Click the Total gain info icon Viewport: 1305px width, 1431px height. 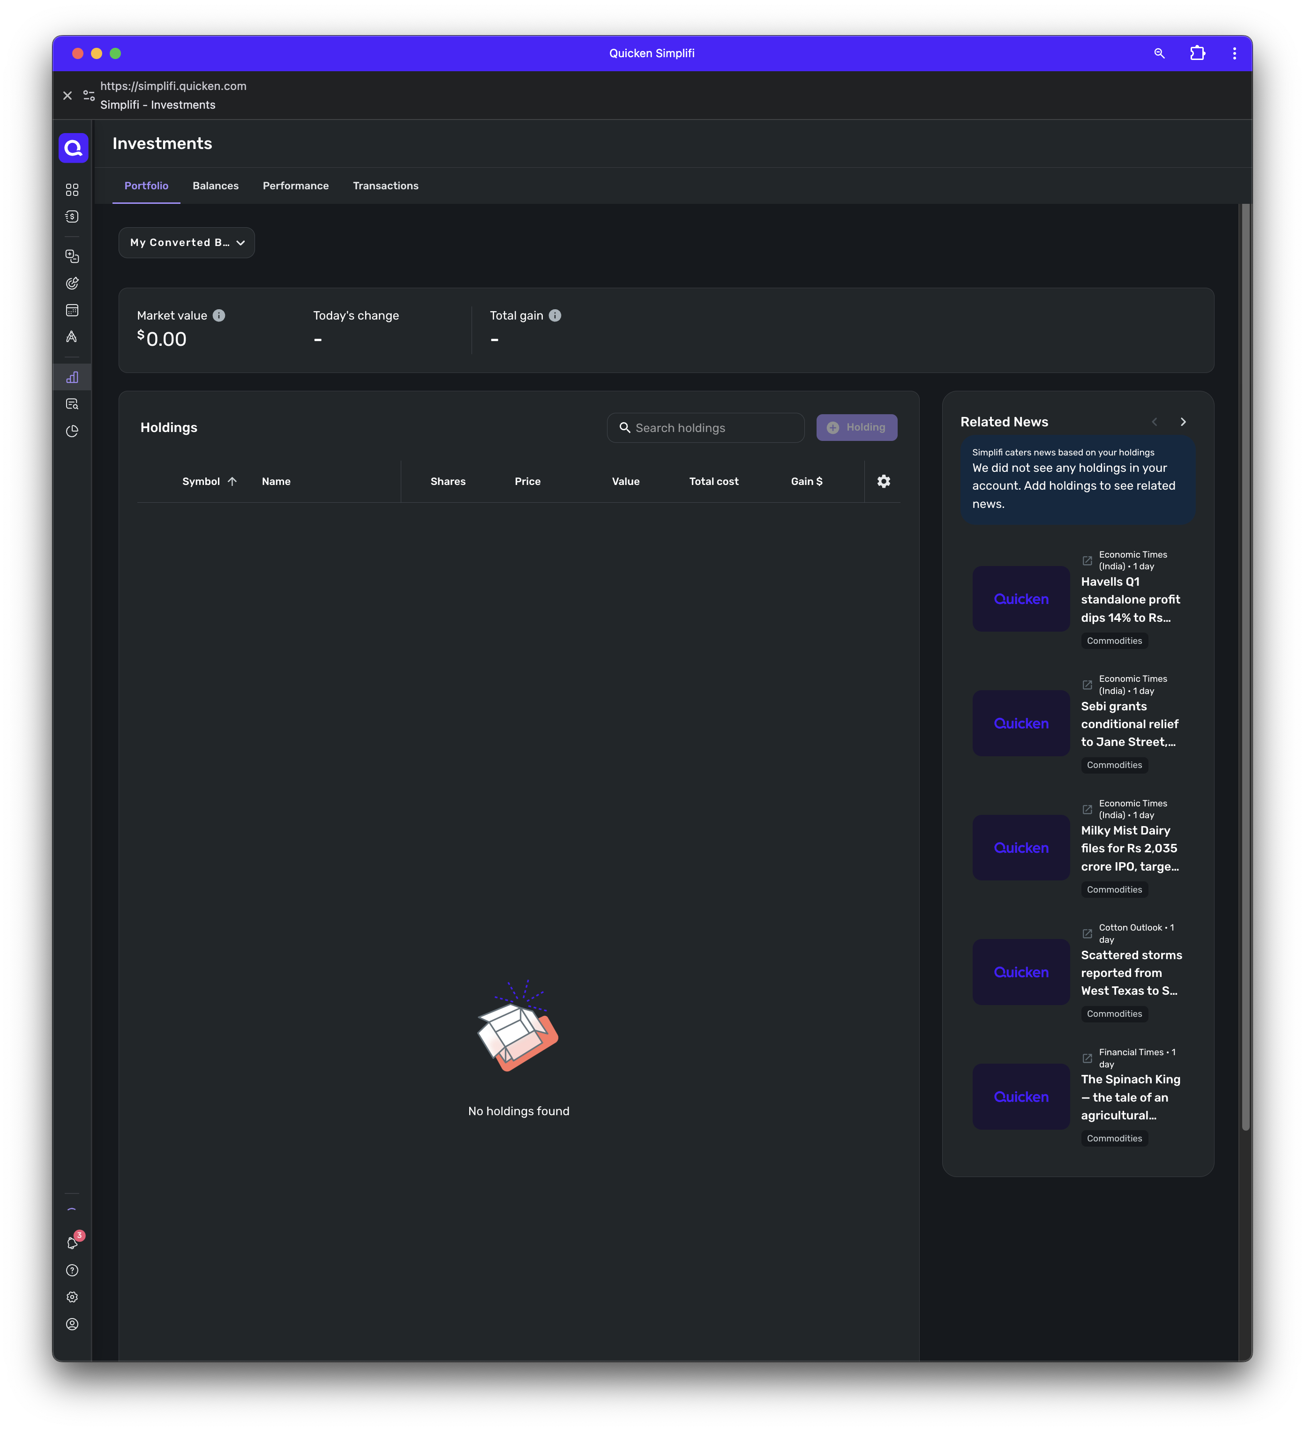pos(555,315)
